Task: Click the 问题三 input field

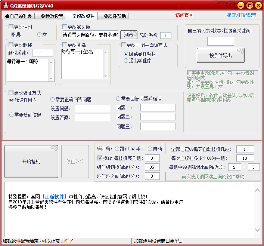Action: pyautogui.click(x=158, y=126)
